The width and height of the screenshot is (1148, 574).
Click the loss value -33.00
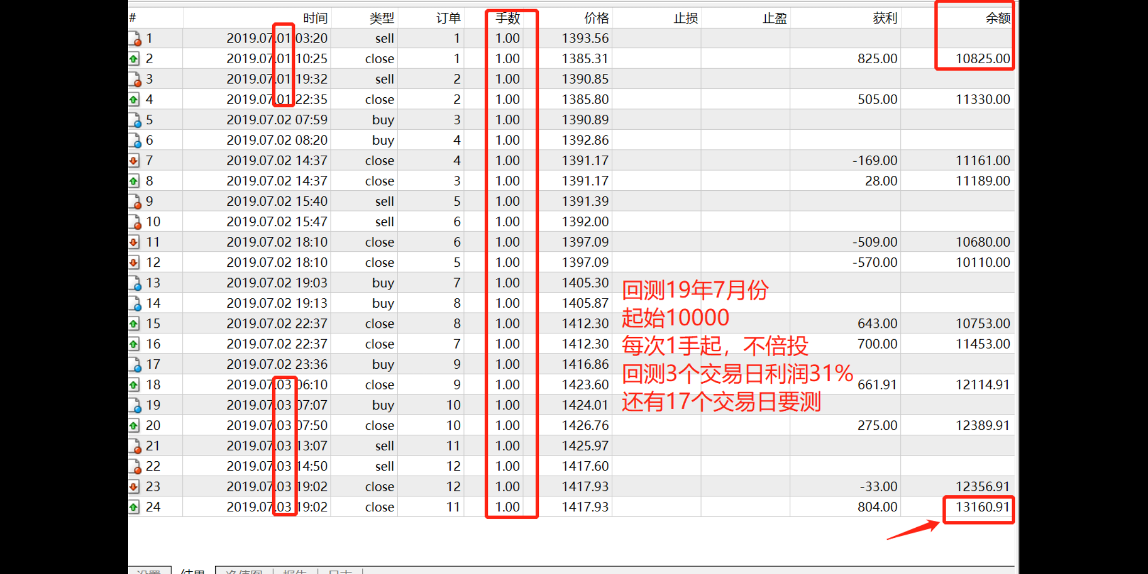(879, 486)
